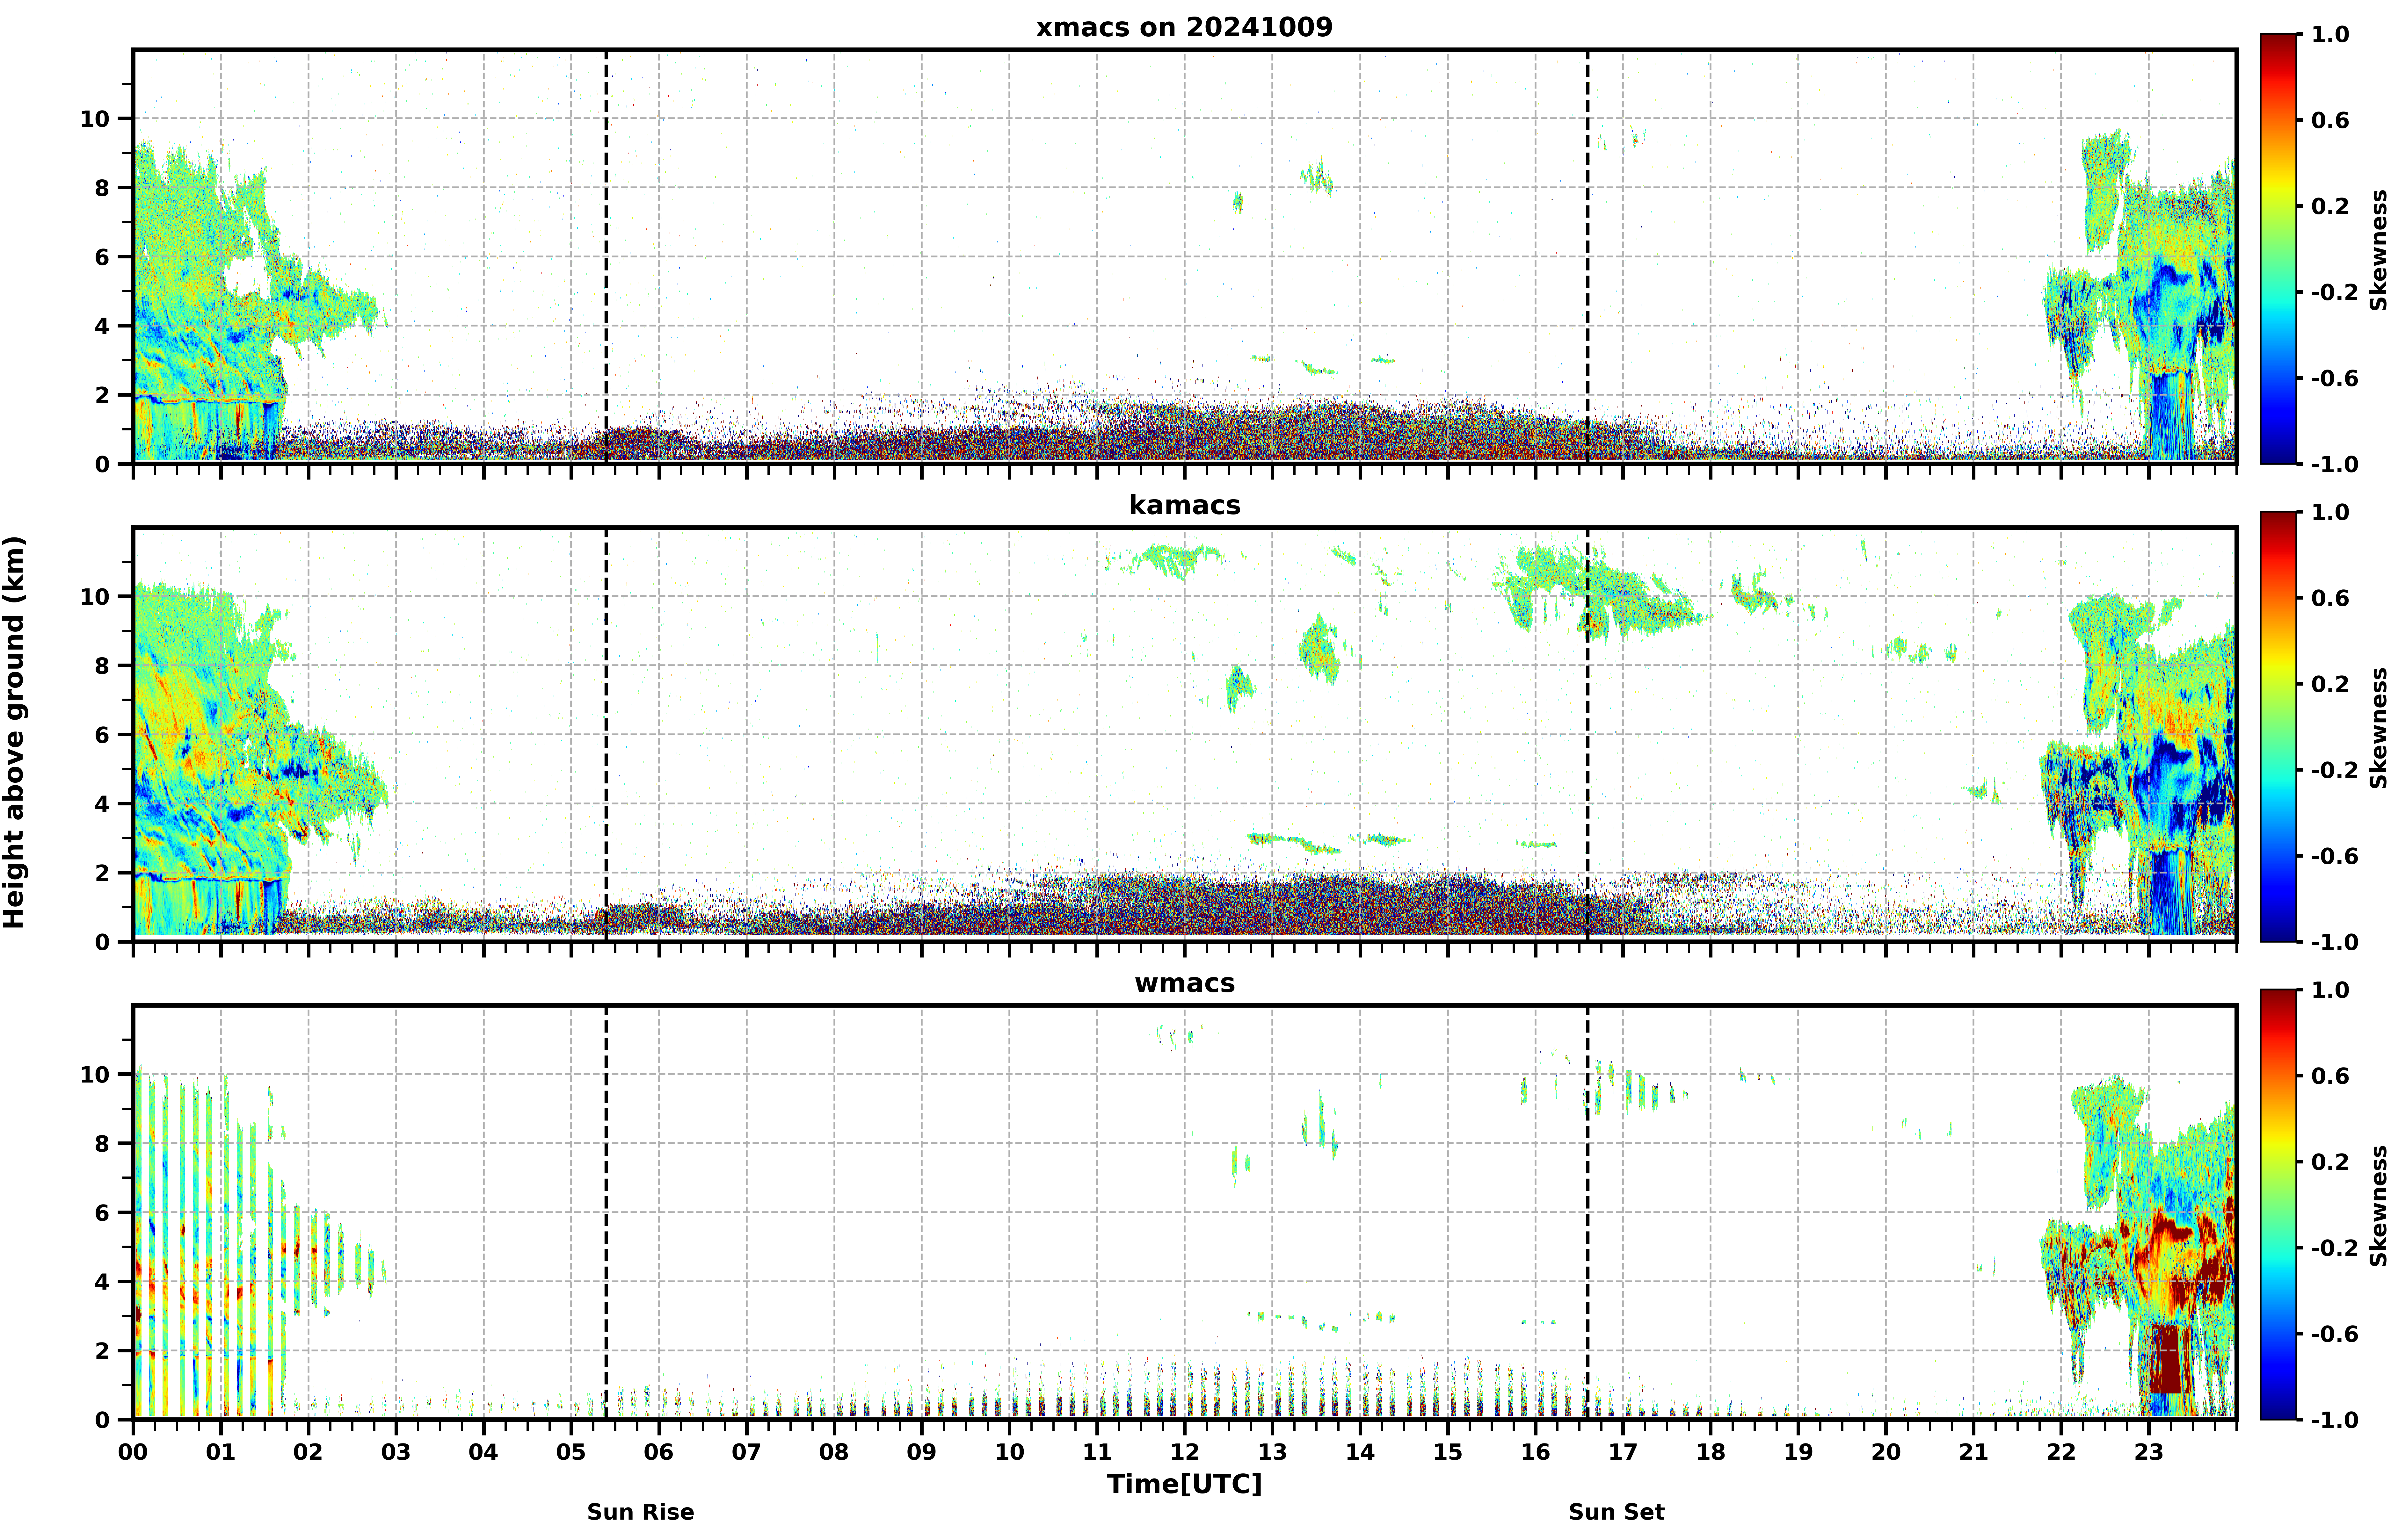This screenshot has width=2405, height=1540.
Task: Click the 8 km height tick of xmacs panel
Action: [102, 188]
